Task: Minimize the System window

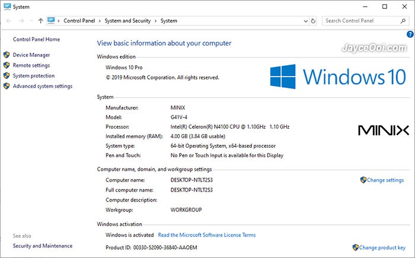Action: click(x=365, y=7)
